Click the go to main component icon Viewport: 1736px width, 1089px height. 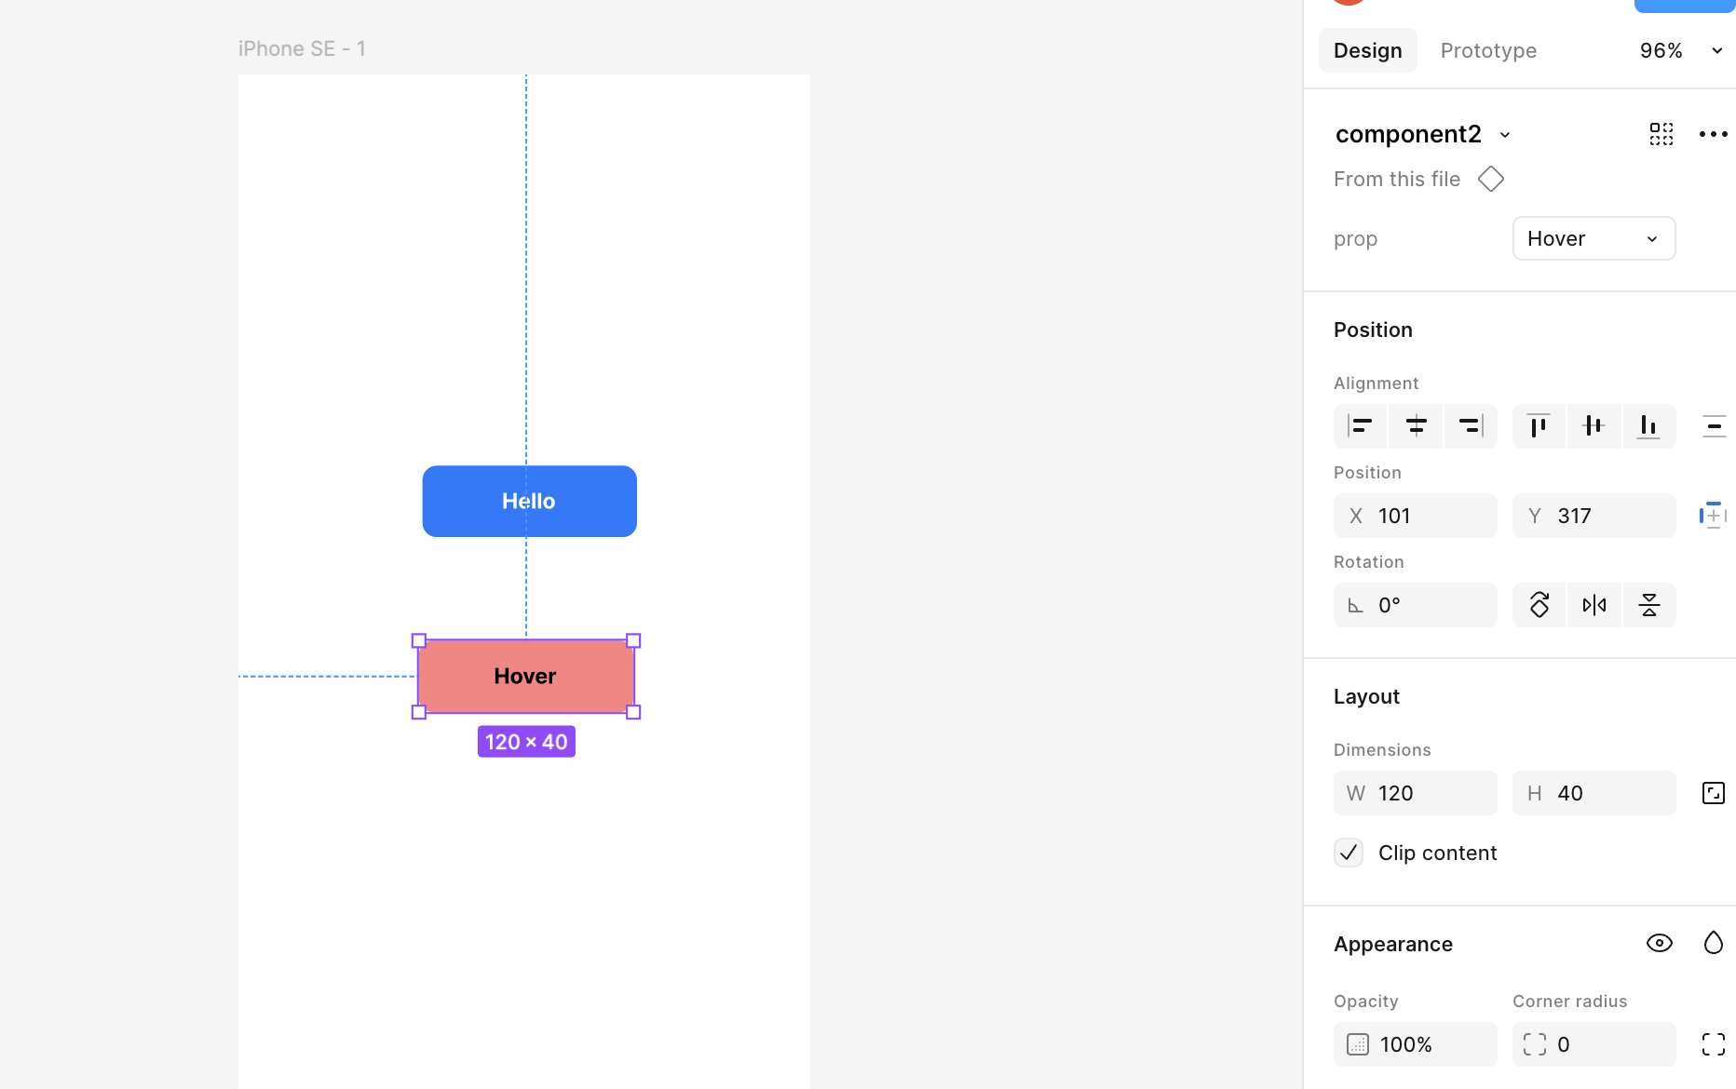click(1491, 179)
